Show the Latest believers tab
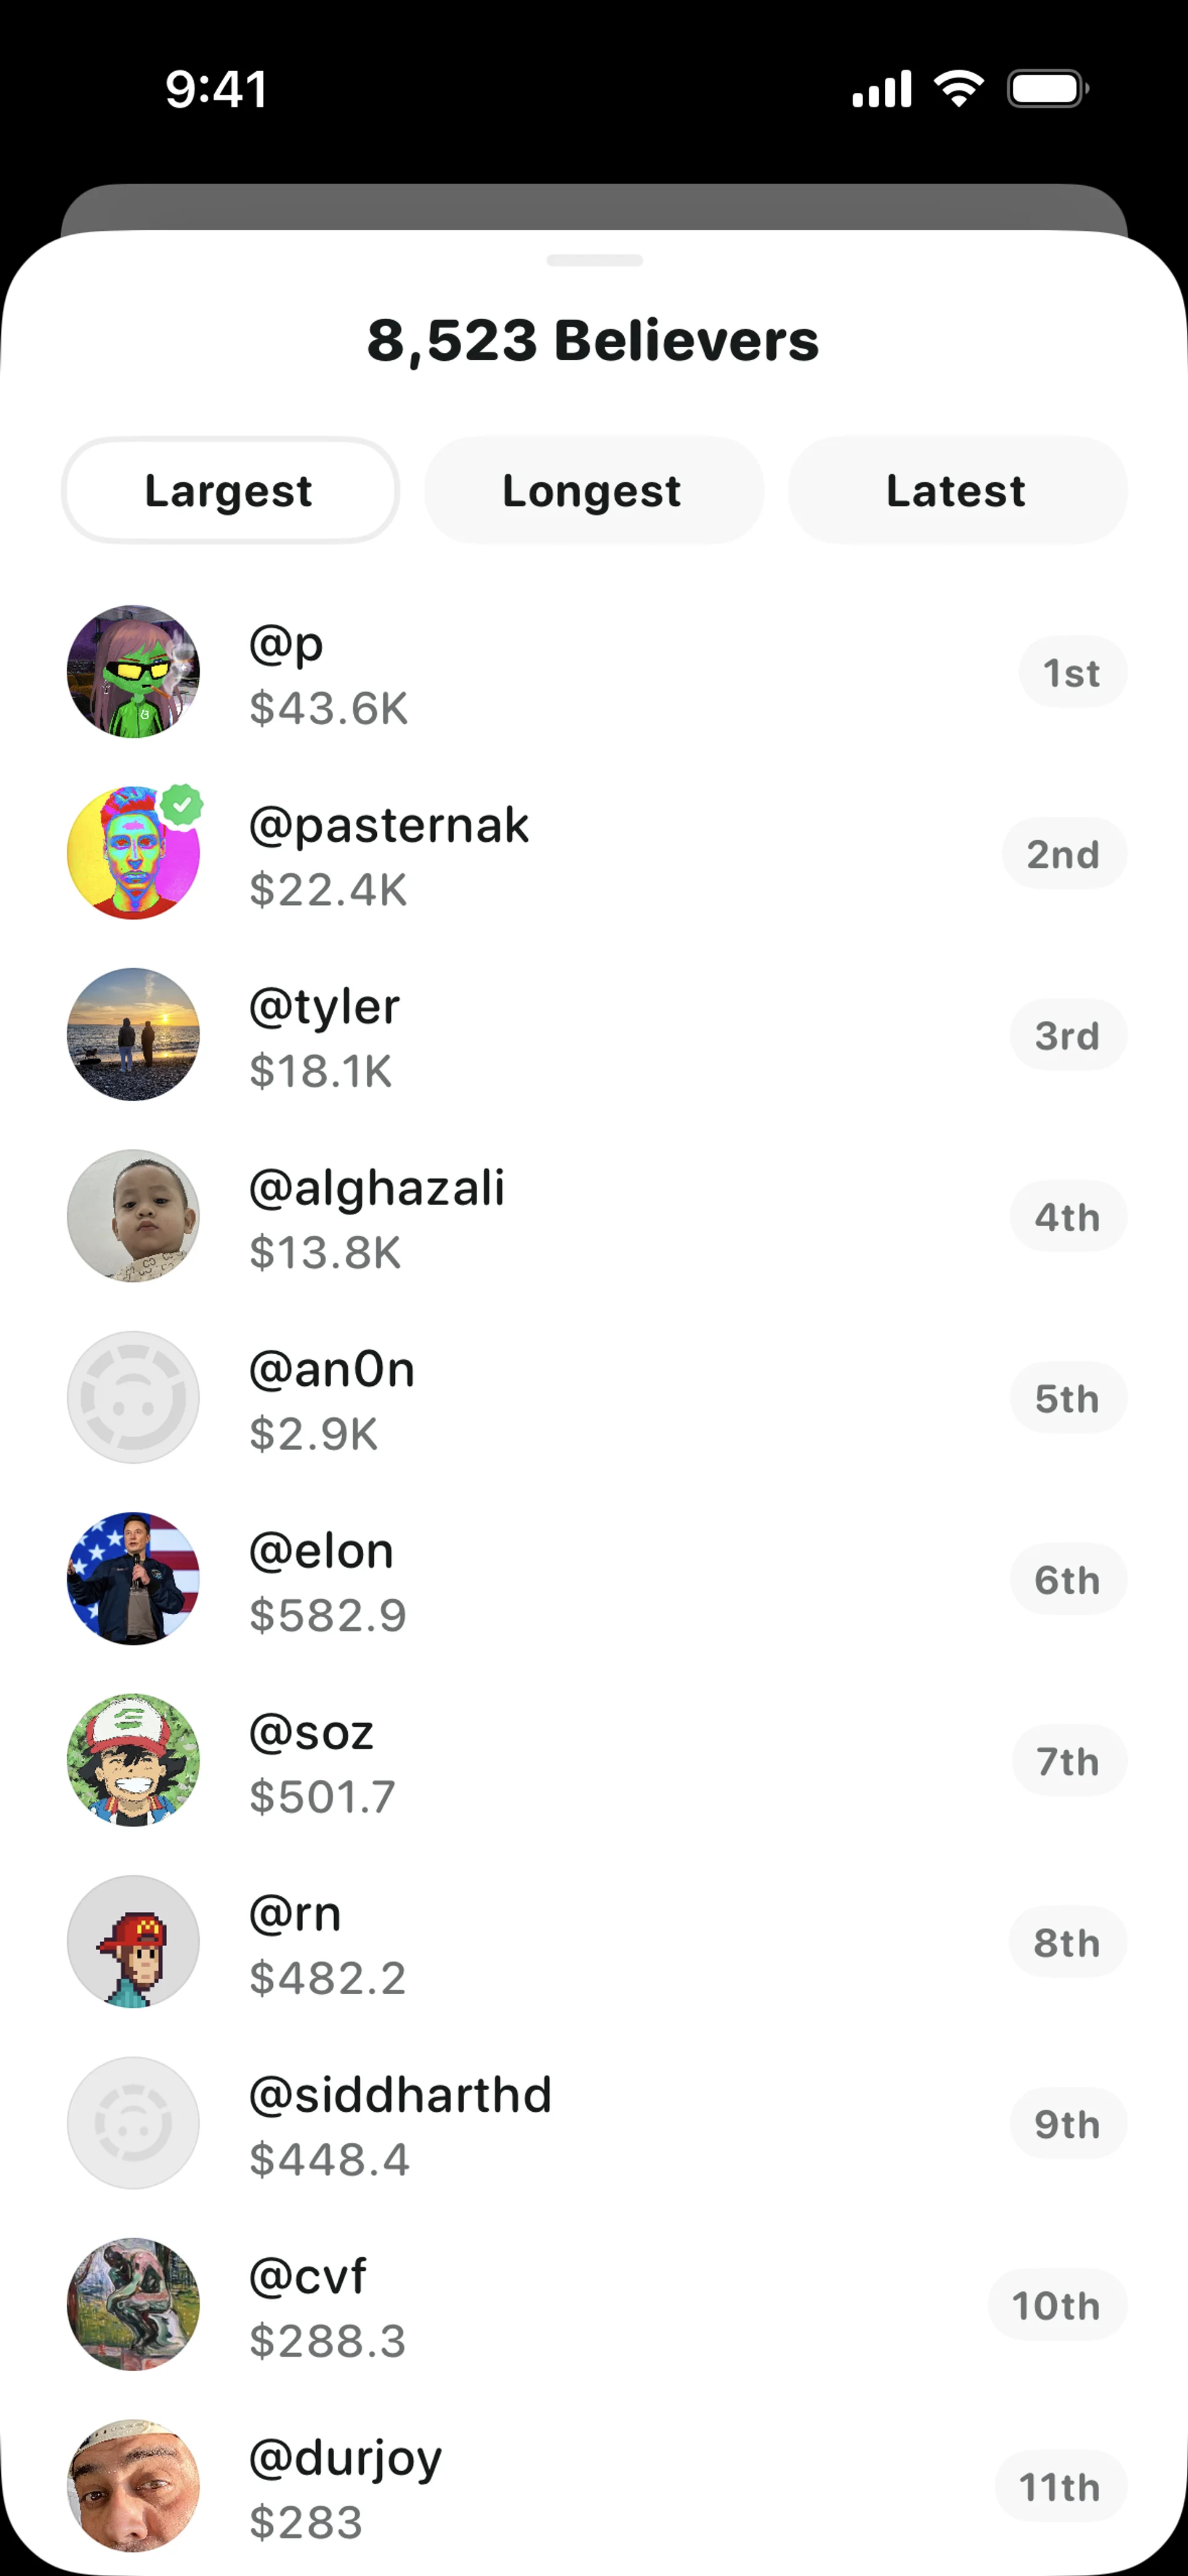Viewport: 1188px width, 2576px height. [957, 491]
